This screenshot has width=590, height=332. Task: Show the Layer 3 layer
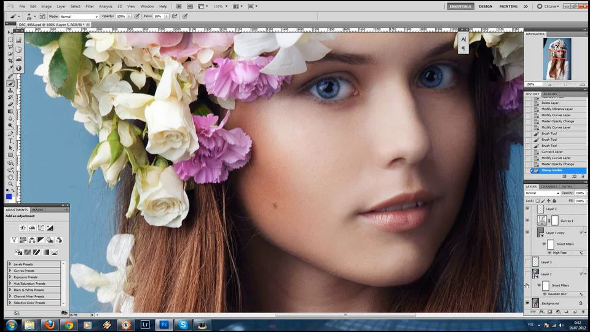click(527, 262)
